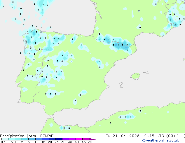Click Ibiza island outline on the map
Viewport: 185px width, 143px height.
point(121,84)
